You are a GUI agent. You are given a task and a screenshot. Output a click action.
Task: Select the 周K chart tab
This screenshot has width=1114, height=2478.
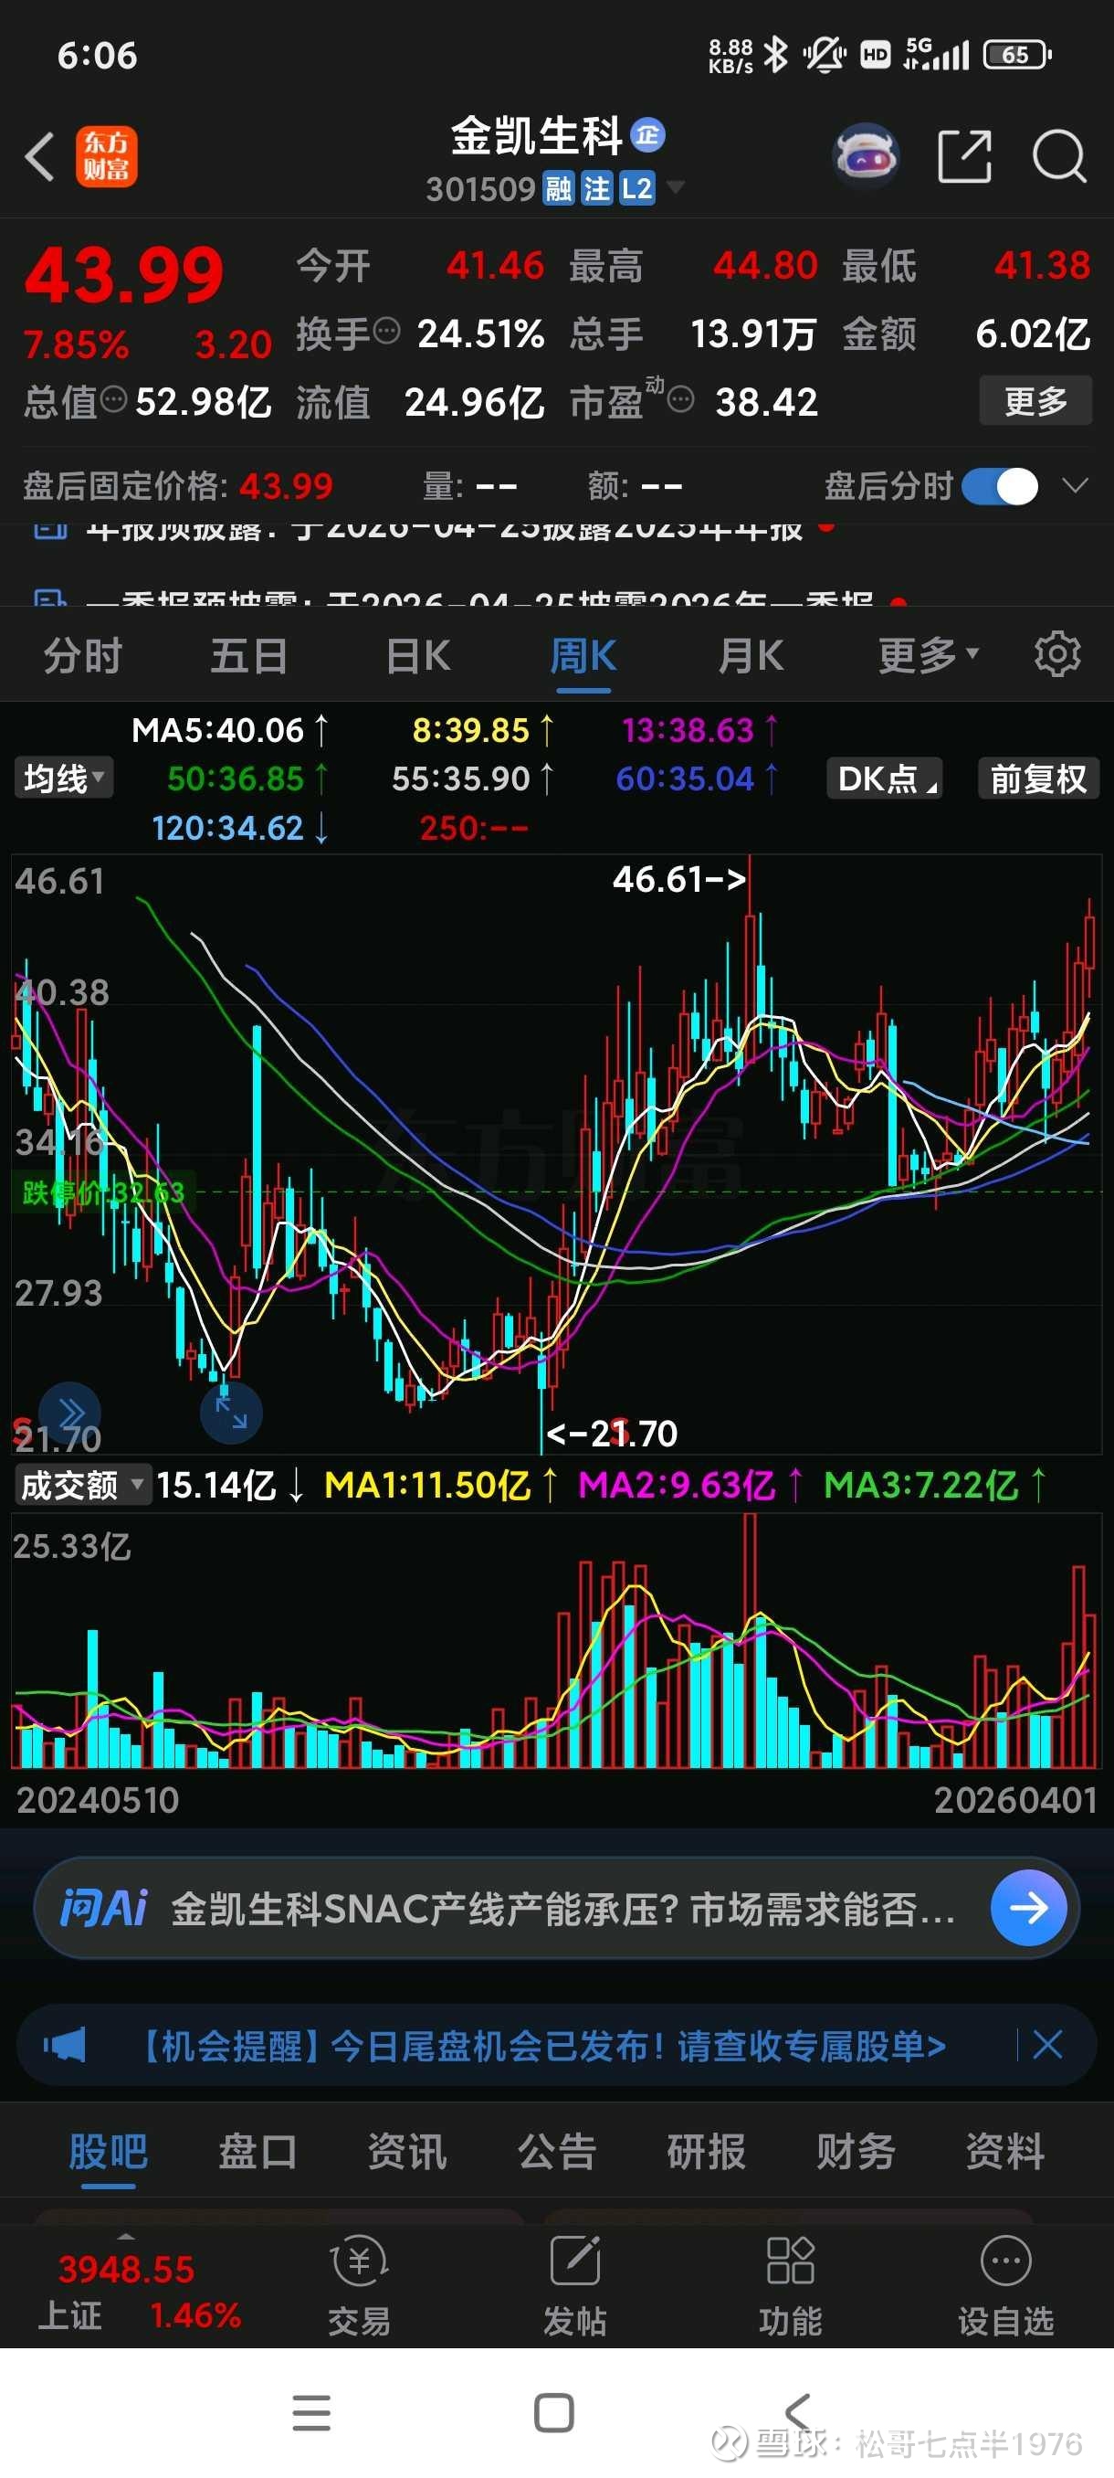coord(583,656)
